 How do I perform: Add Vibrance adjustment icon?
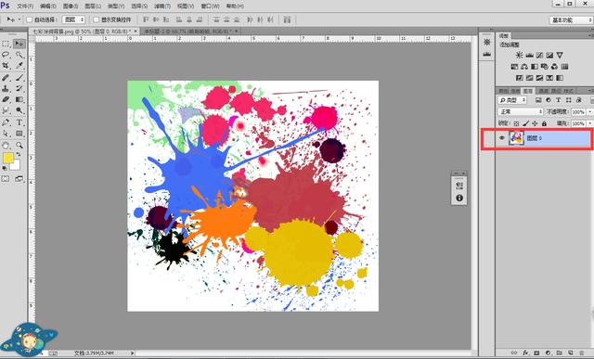coord(560,55)
